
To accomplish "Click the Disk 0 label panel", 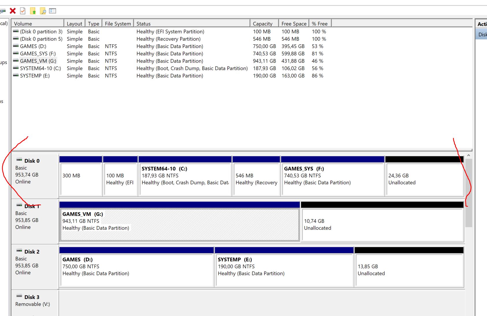I will [x=35, y=176].
